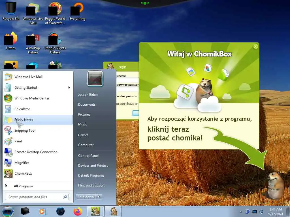The height and width of the screenshot is (217, 290).
Task: Open Recycle Bin desktop icon
Action: click(11, 11)
